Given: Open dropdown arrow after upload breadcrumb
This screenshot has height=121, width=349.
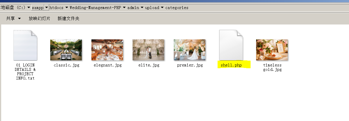Looking at the screenshot, I should click(162, 8).
